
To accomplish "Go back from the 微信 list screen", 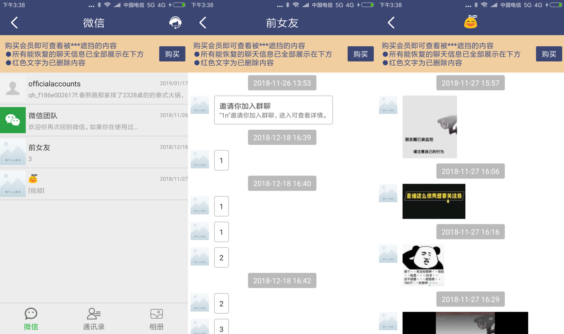I will pyautogui.click(x=15, y=23).
